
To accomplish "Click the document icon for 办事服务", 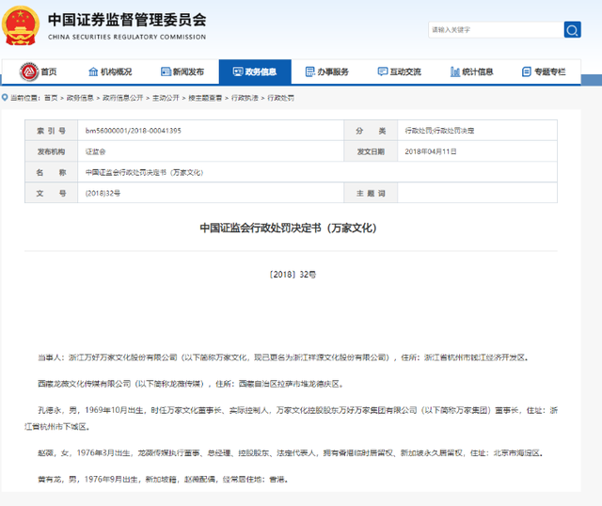I will [x=309, y=71].
